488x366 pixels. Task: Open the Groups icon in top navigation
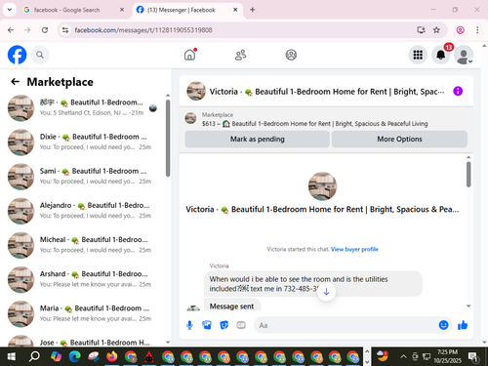[291, 55]
